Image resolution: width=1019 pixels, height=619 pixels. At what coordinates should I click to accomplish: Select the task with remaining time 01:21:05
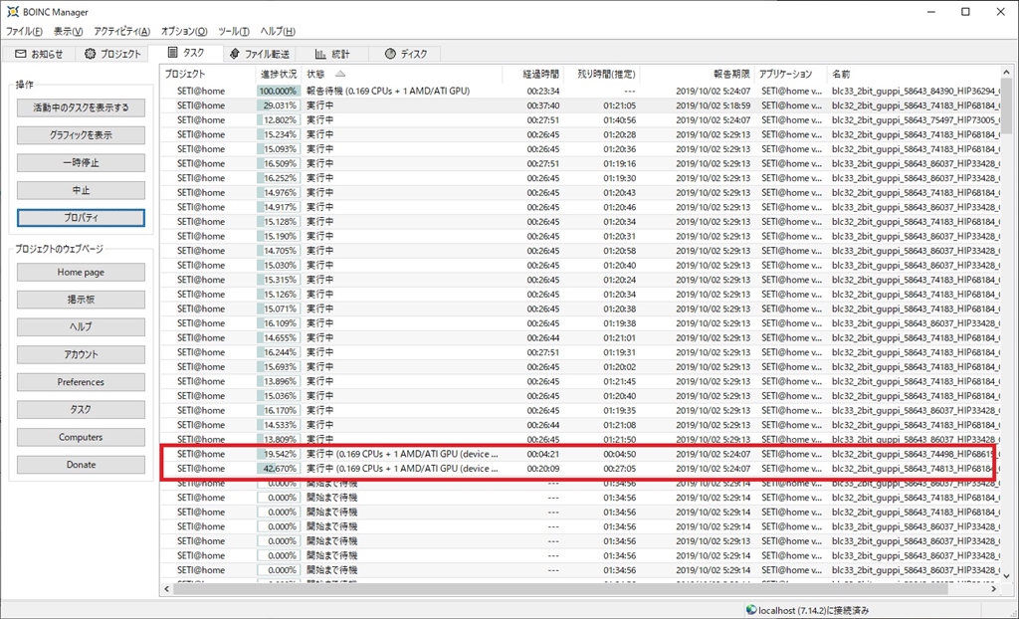[580, 105]
